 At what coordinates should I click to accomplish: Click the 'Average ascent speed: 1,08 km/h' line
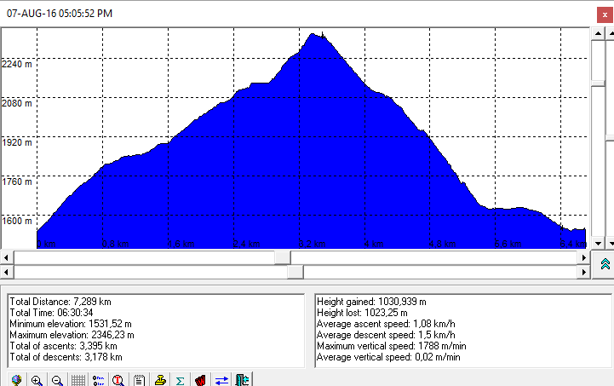point(386,324)
